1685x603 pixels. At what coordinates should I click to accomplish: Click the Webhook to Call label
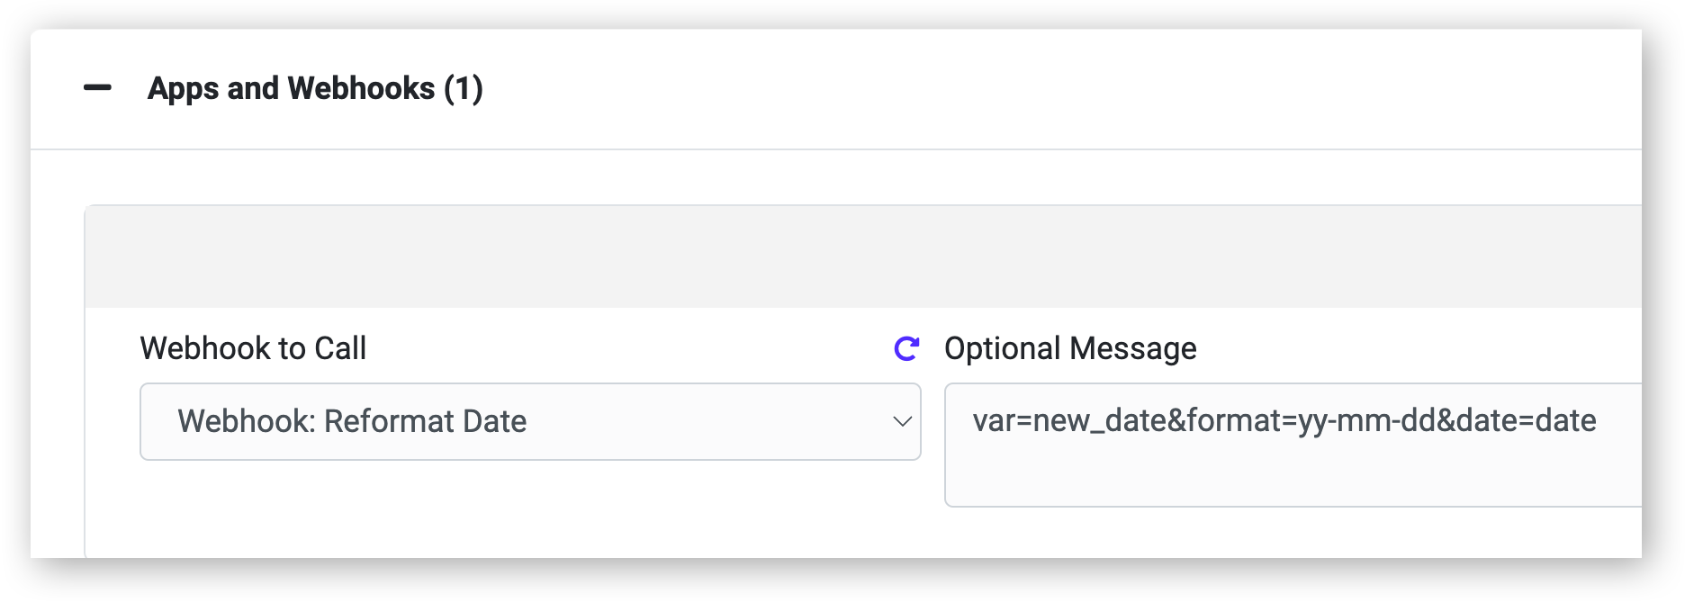point(253,348)
